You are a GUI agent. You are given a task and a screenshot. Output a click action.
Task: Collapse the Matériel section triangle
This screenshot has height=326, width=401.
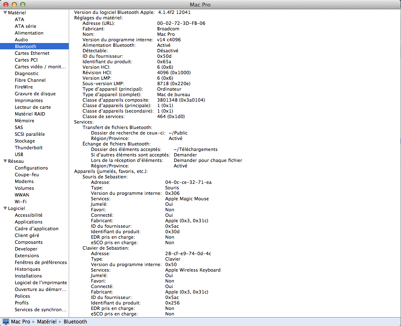(5, 13)
